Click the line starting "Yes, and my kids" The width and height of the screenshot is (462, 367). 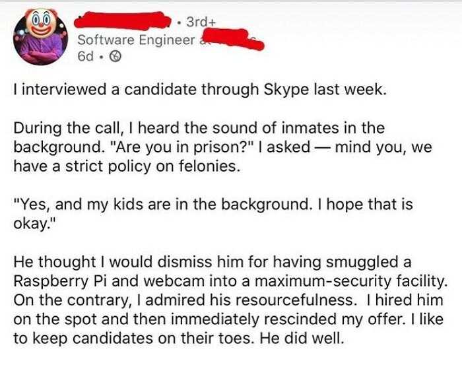[213, 204]
